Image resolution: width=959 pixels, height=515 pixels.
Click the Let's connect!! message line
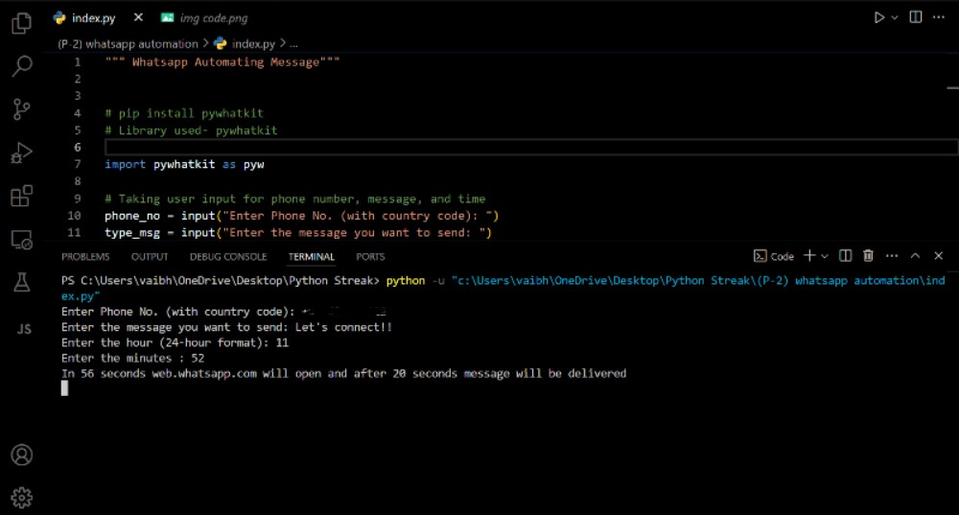click(226, 327)
